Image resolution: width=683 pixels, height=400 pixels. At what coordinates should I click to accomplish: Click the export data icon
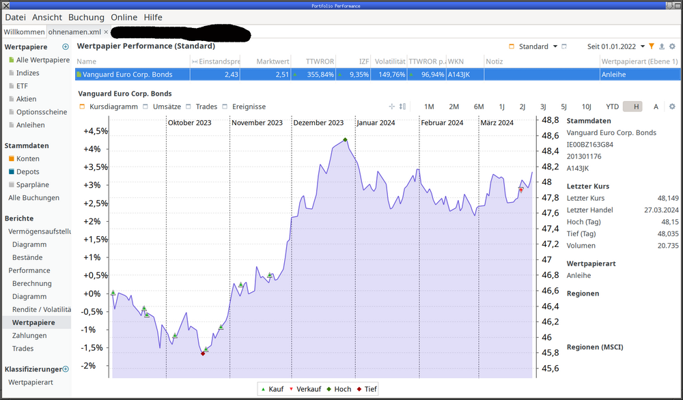[x=662, y=46]
